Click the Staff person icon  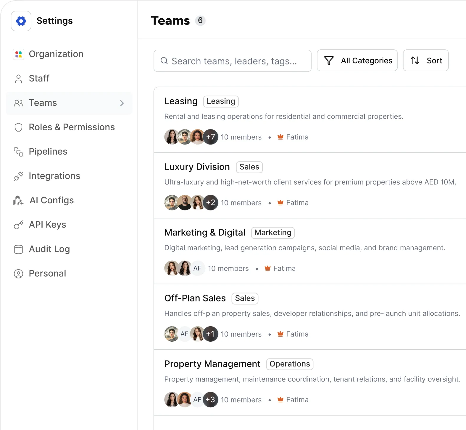click(18, 79)
